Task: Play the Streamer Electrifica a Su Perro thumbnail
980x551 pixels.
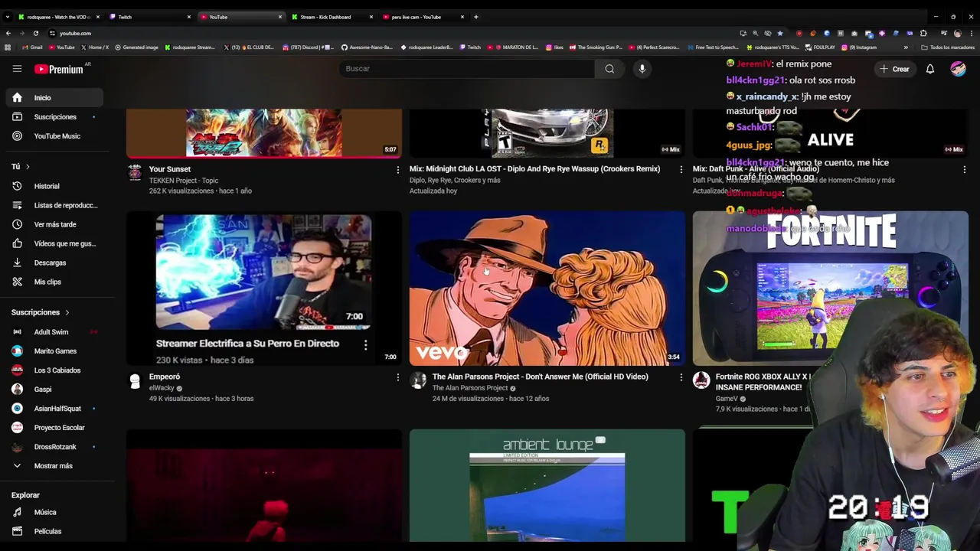Action: pos(263,289)
